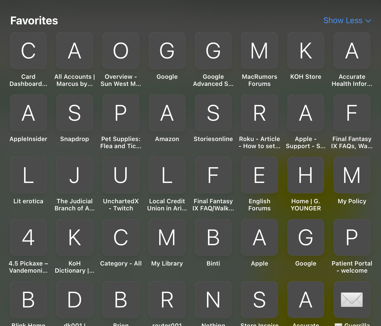Launch the KOH Store bookmark icon
381x326 pixels.
[306, 51]
